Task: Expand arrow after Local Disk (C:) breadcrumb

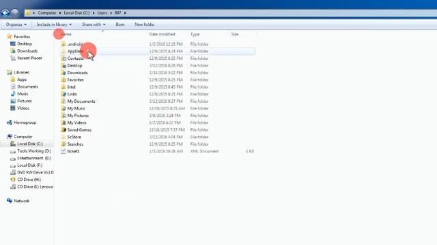Action: coord(94,13)
